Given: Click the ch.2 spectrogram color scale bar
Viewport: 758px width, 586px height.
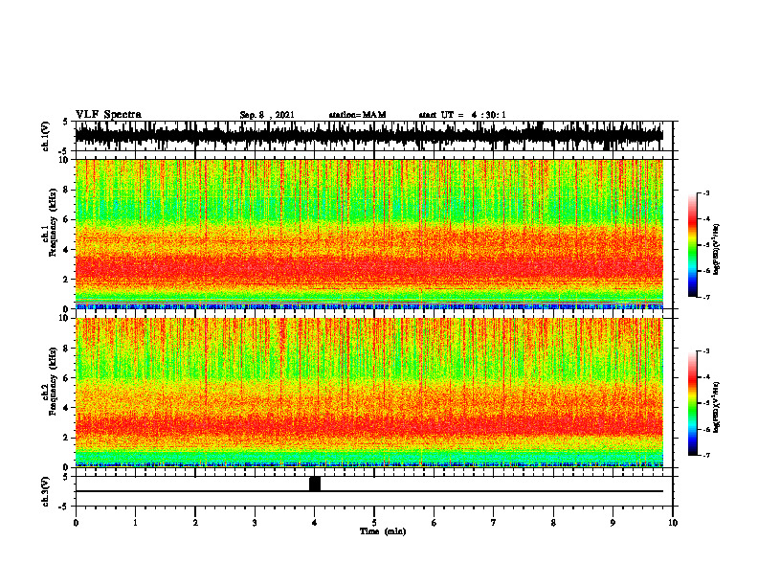Looking at the screenshot, I should point(692,403).
